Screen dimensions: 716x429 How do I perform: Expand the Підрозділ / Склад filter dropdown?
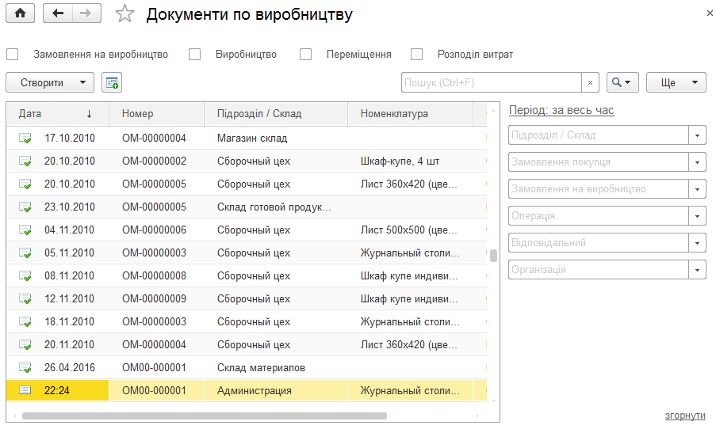(697, 135)
